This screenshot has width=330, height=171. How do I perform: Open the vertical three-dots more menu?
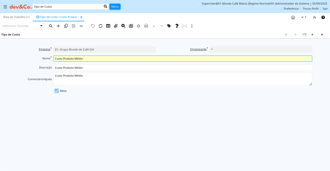192,26
